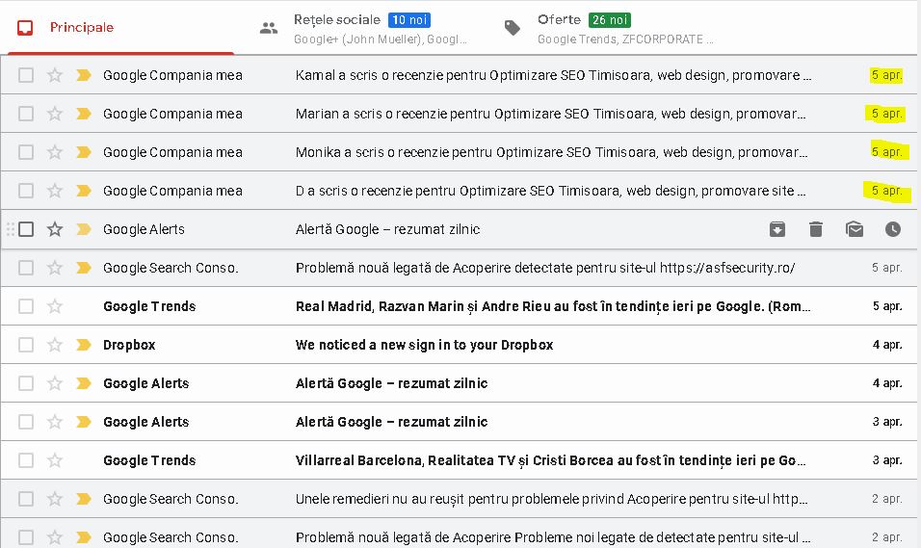Star the asfsecurity.ro Search Console email
The width and height of the screenshot is (921, 548).
click(x=55, y=268)
